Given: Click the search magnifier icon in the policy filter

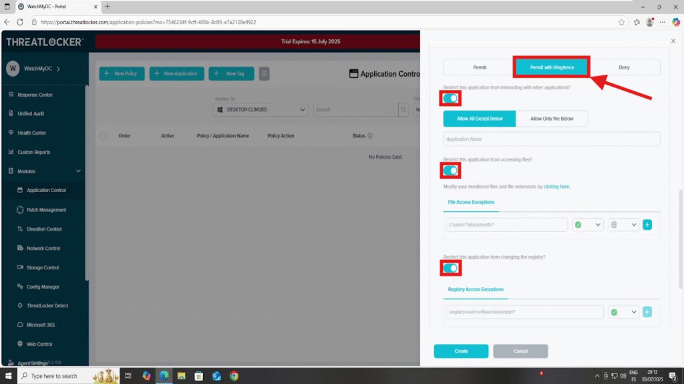Looking at the screenshot, I should pyautogui.click(x=403, y=110).
